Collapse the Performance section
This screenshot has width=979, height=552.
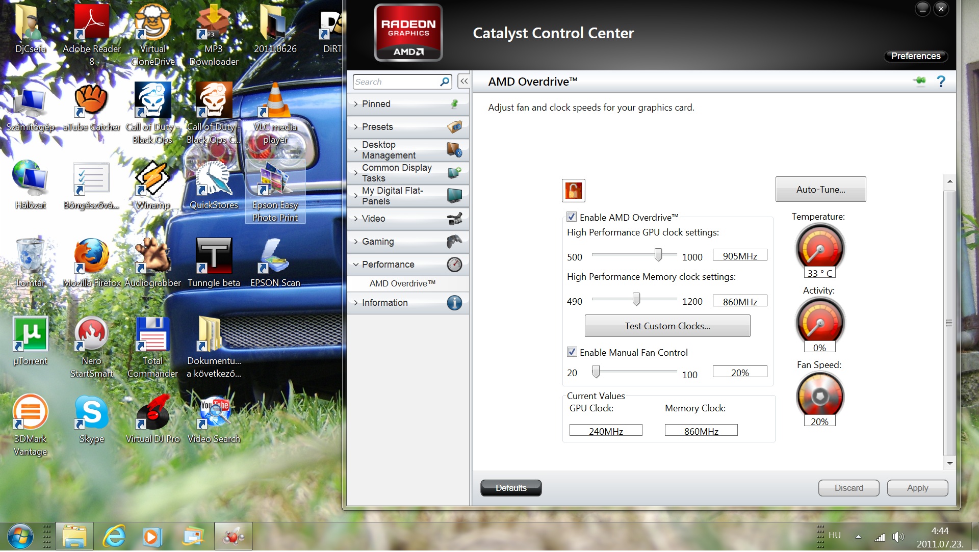[x=408, y=265]
